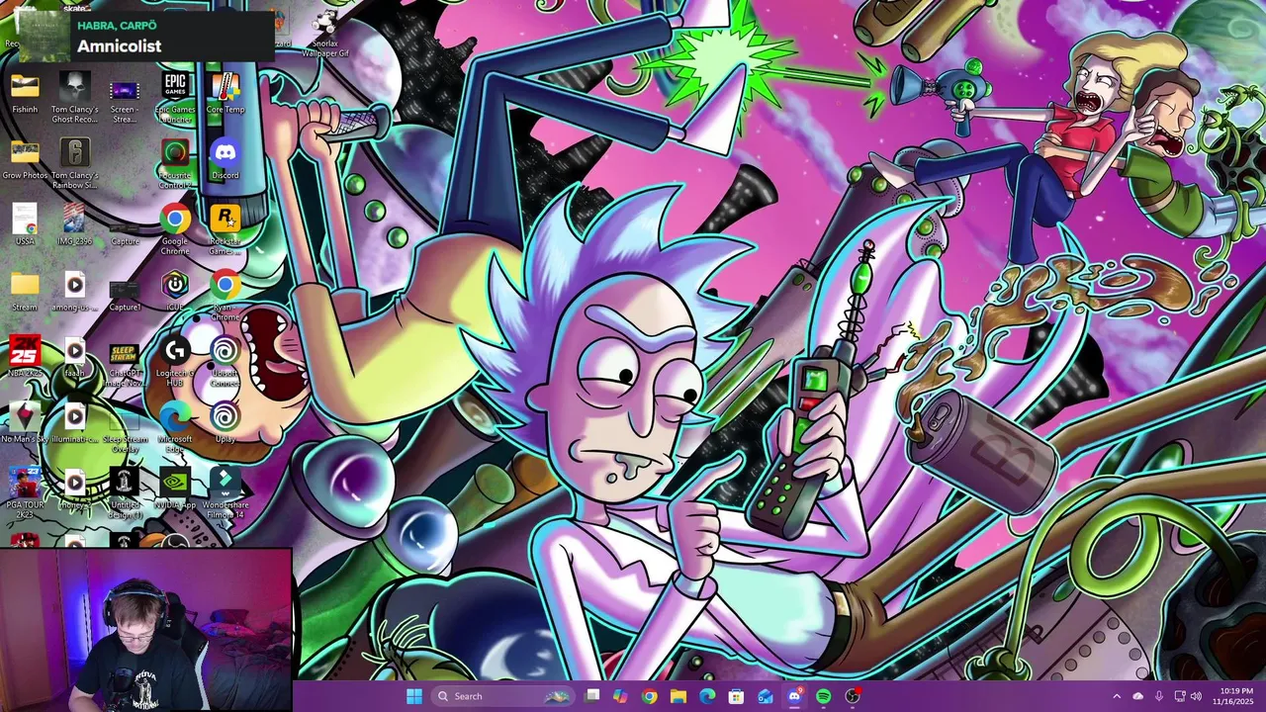The width and height of the screenshot is (1266, 712).
Task: Open Microsoft Edge desktop shortcut
Action: pos(175,428)
